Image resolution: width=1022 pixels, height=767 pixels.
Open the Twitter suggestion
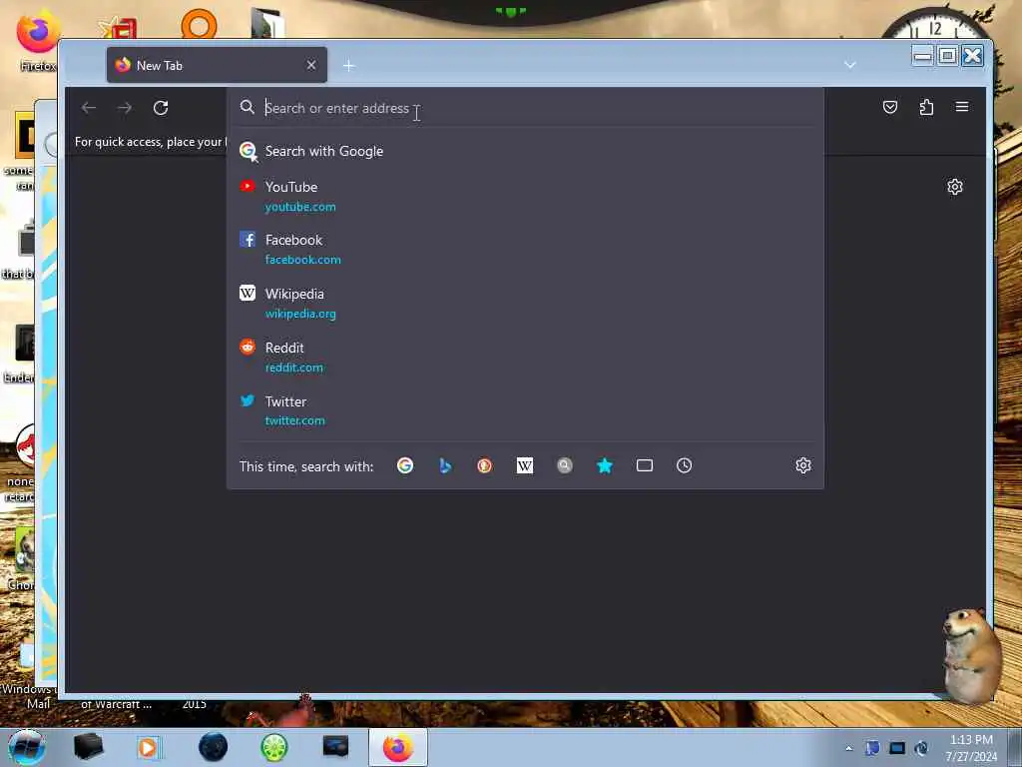click(525, 410)
